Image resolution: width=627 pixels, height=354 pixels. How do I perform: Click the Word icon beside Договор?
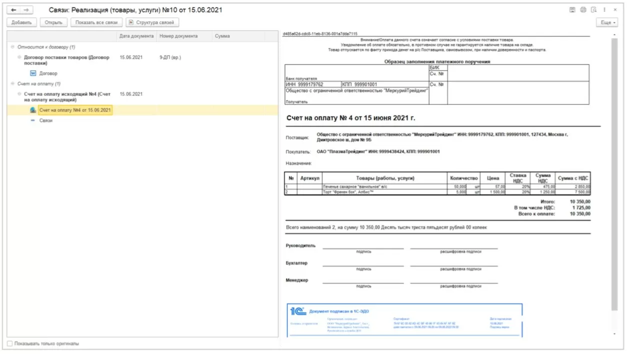(x=33, y=73)
